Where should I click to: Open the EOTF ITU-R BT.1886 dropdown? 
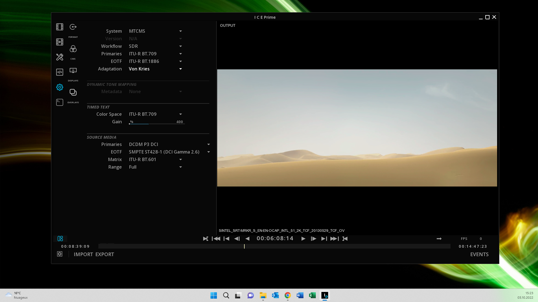(x=156, y=61)
